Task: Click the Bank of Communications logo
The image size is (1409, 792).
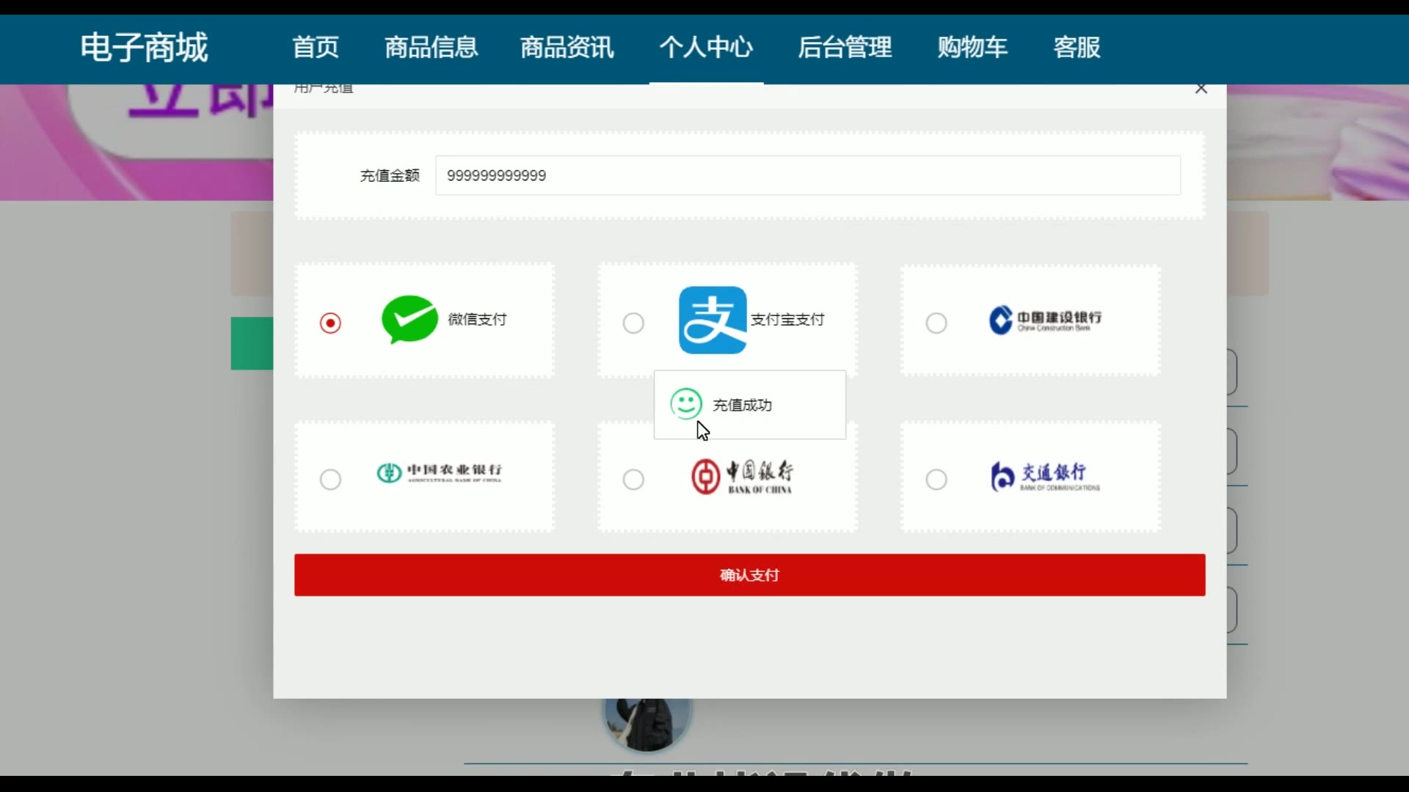Action: click(x=1045, y=477)
